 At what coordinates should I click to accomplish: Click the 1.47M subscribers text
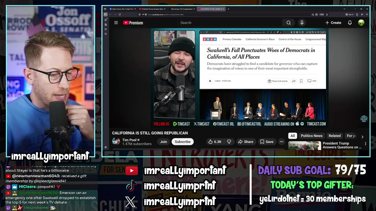pyautogui.click(x=137, y=144)
